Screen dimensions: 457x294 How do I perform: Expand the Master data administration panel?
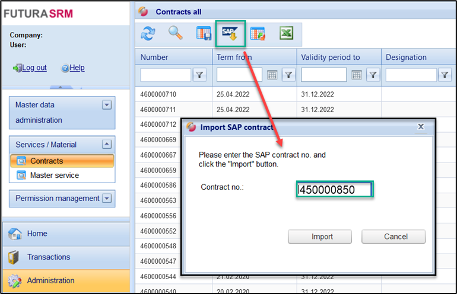coord(107,105)
